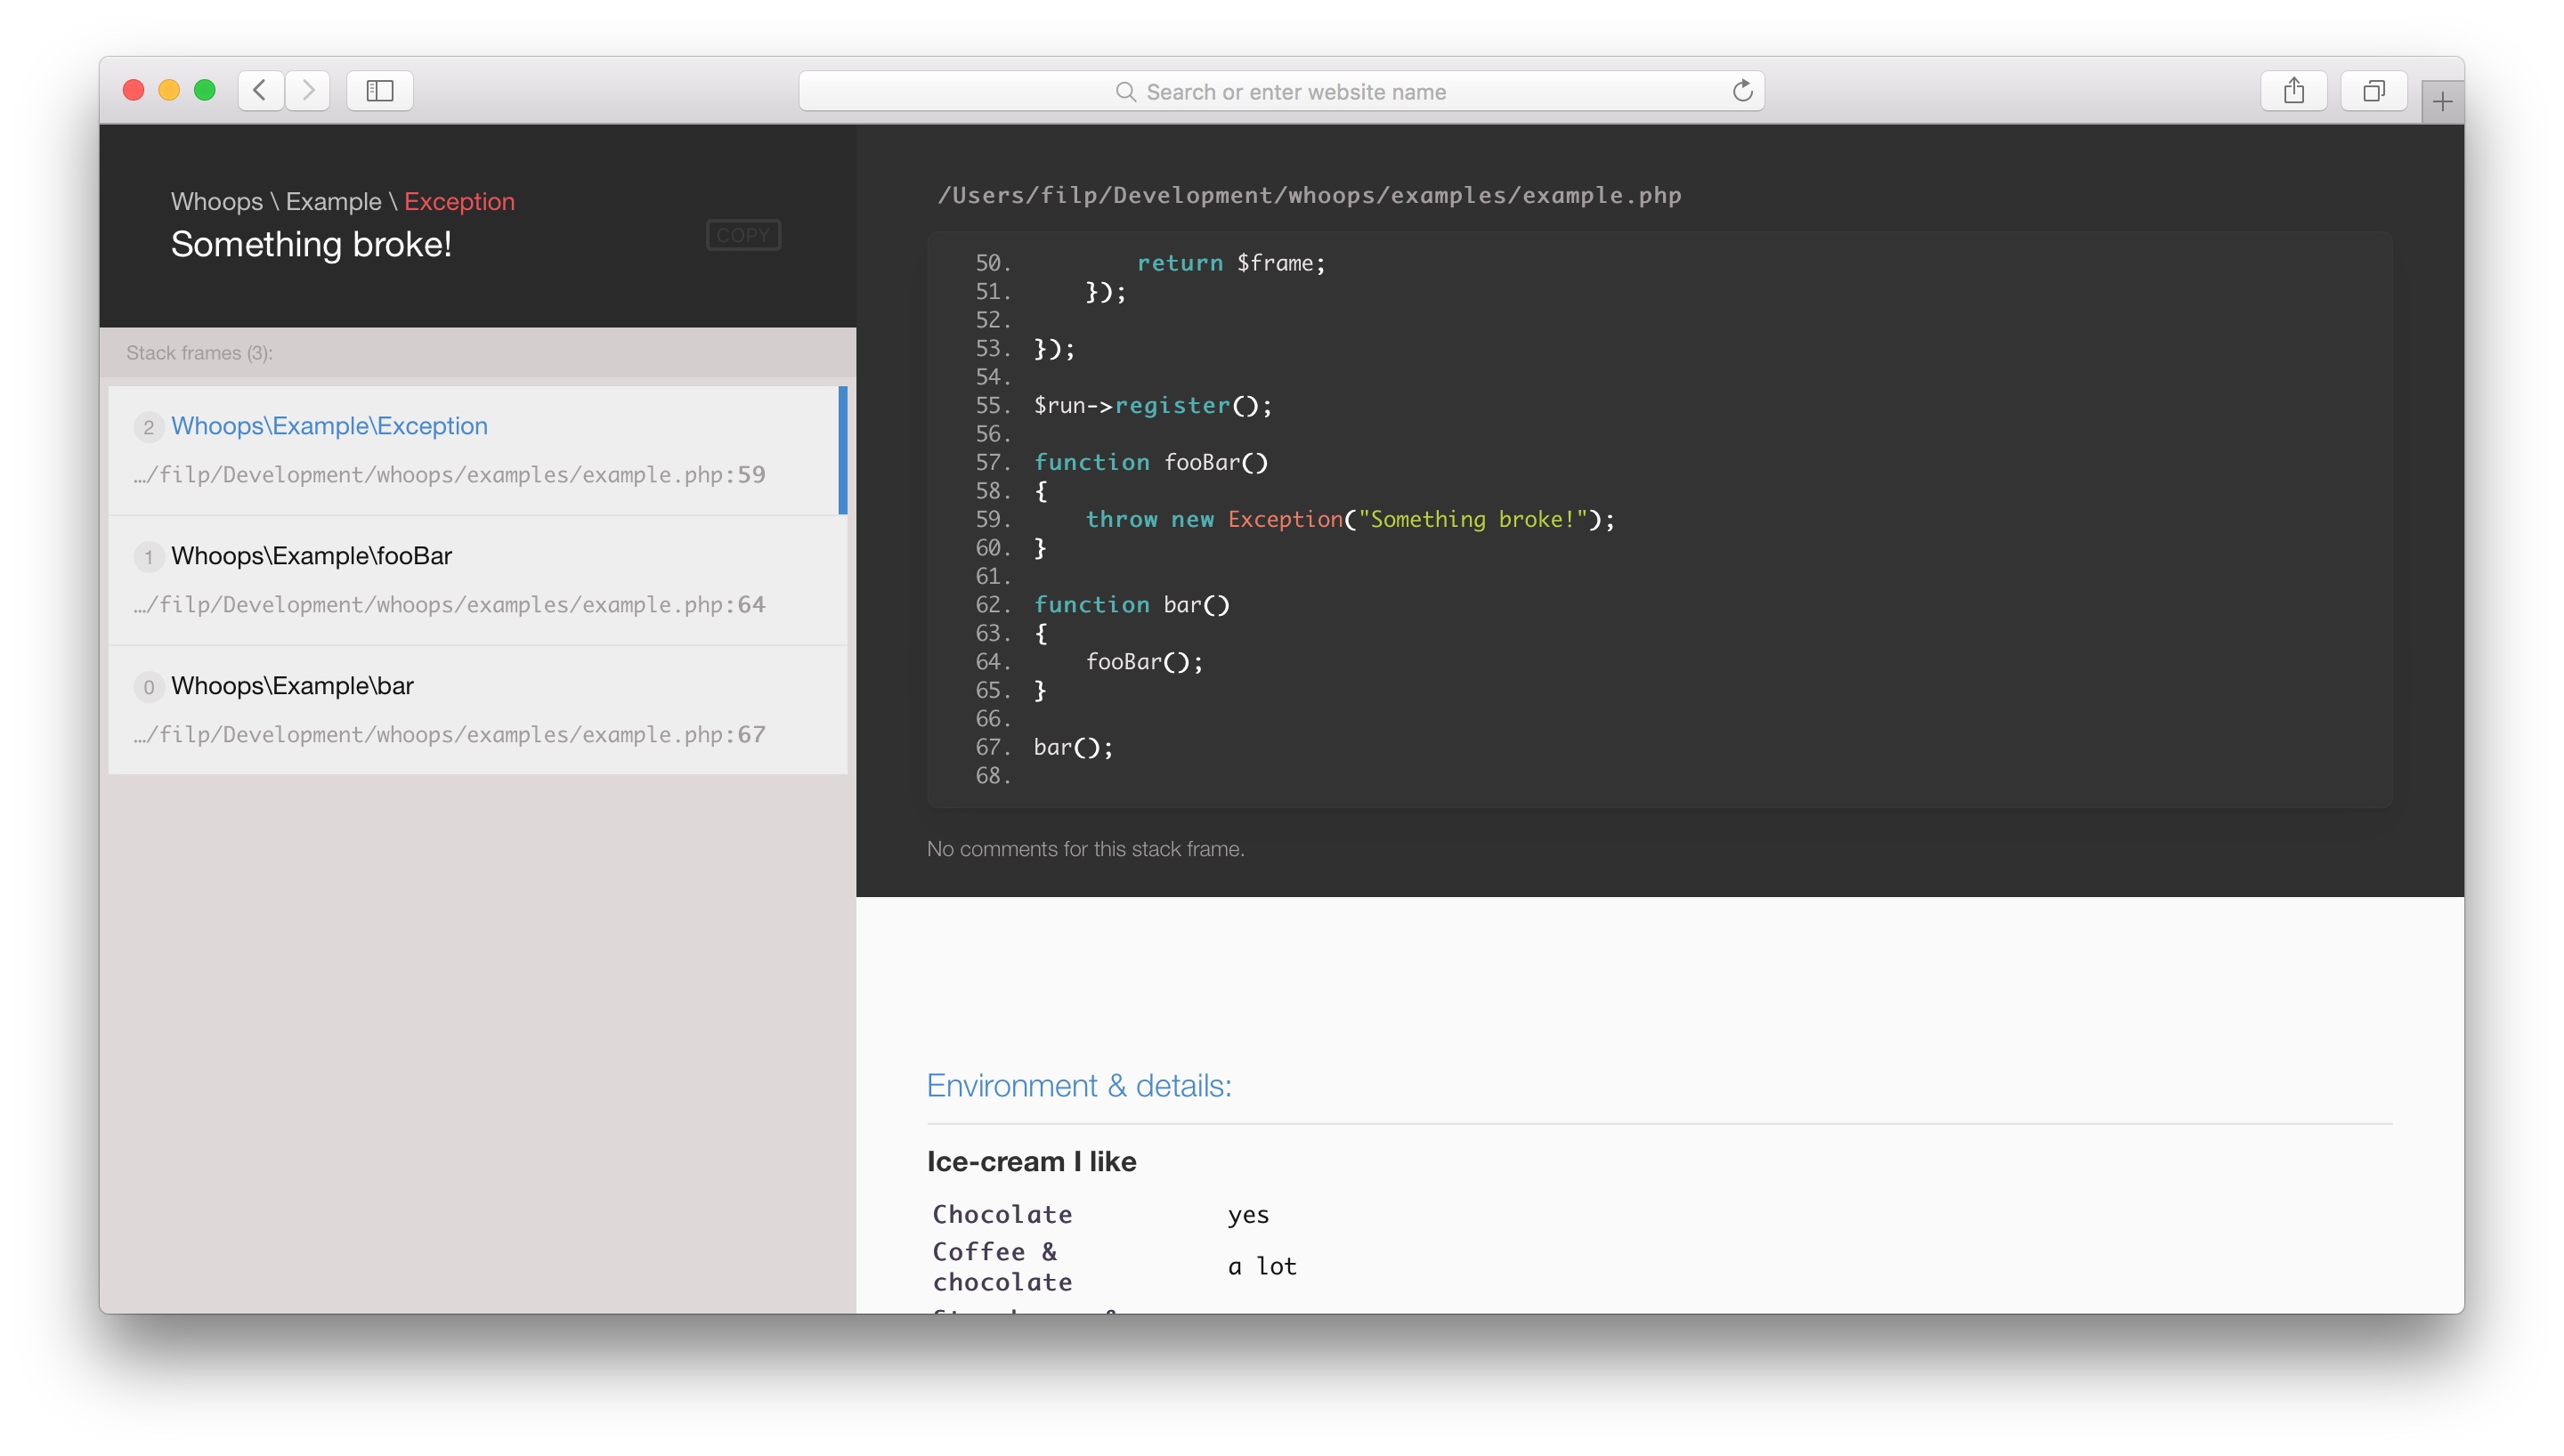This screenshot has height=1456, width=2564.
Task: Zoom the window with green button
Action: pyautogui.click(x=205, y=91)
